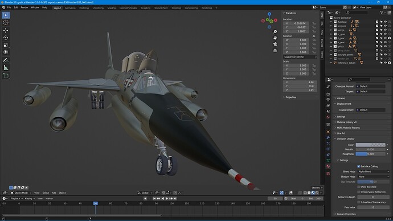Open the Blend Mode dropdown
This screenshot has width=393, height=221.
click(373, 171)
